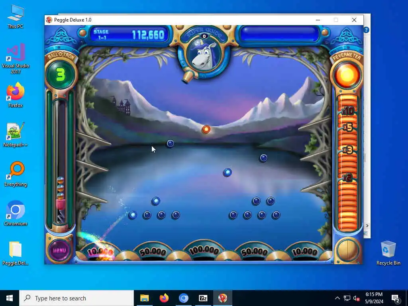Switch to Peggle in the taskbar
The image size is (408, 306).
pos(222,298)
